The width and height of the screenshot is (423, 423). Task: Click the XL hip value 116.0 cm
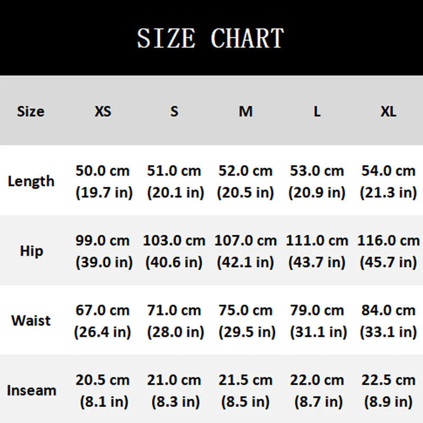(x=388, y=241)
